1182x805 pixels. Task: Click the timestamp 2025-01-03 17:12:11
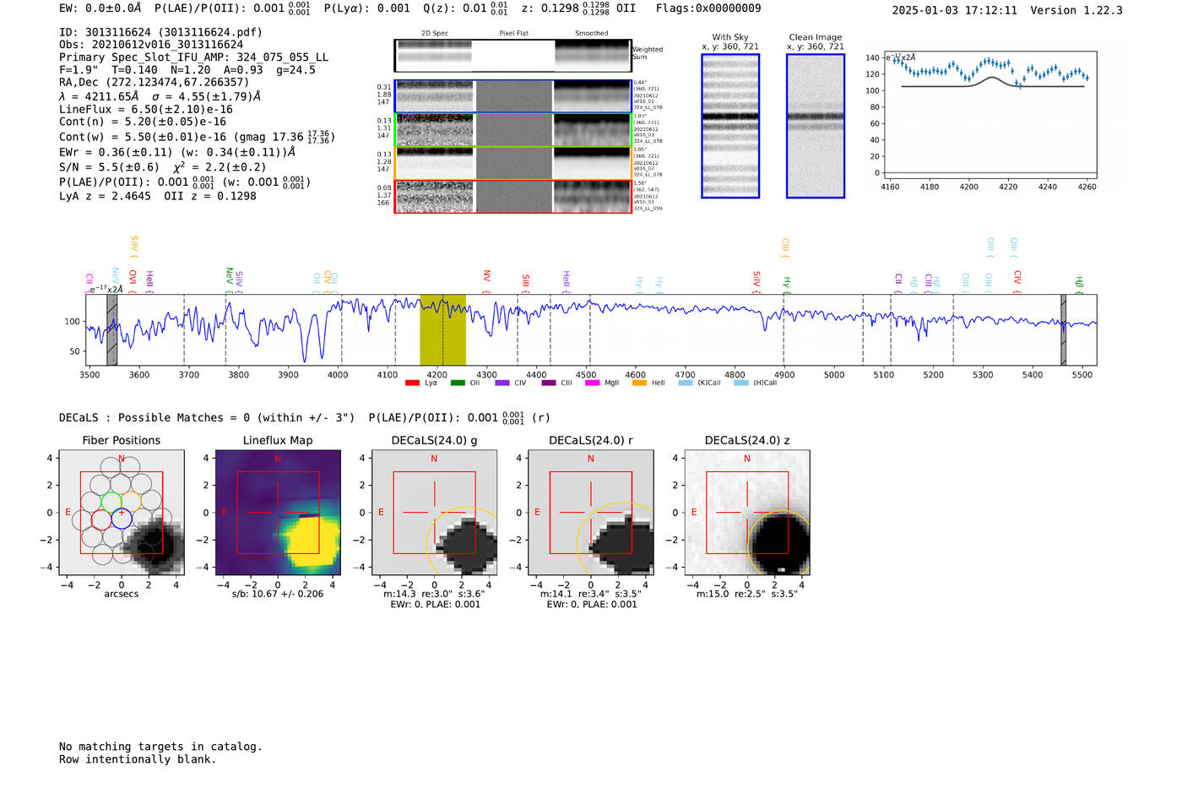tap(955, 10)
